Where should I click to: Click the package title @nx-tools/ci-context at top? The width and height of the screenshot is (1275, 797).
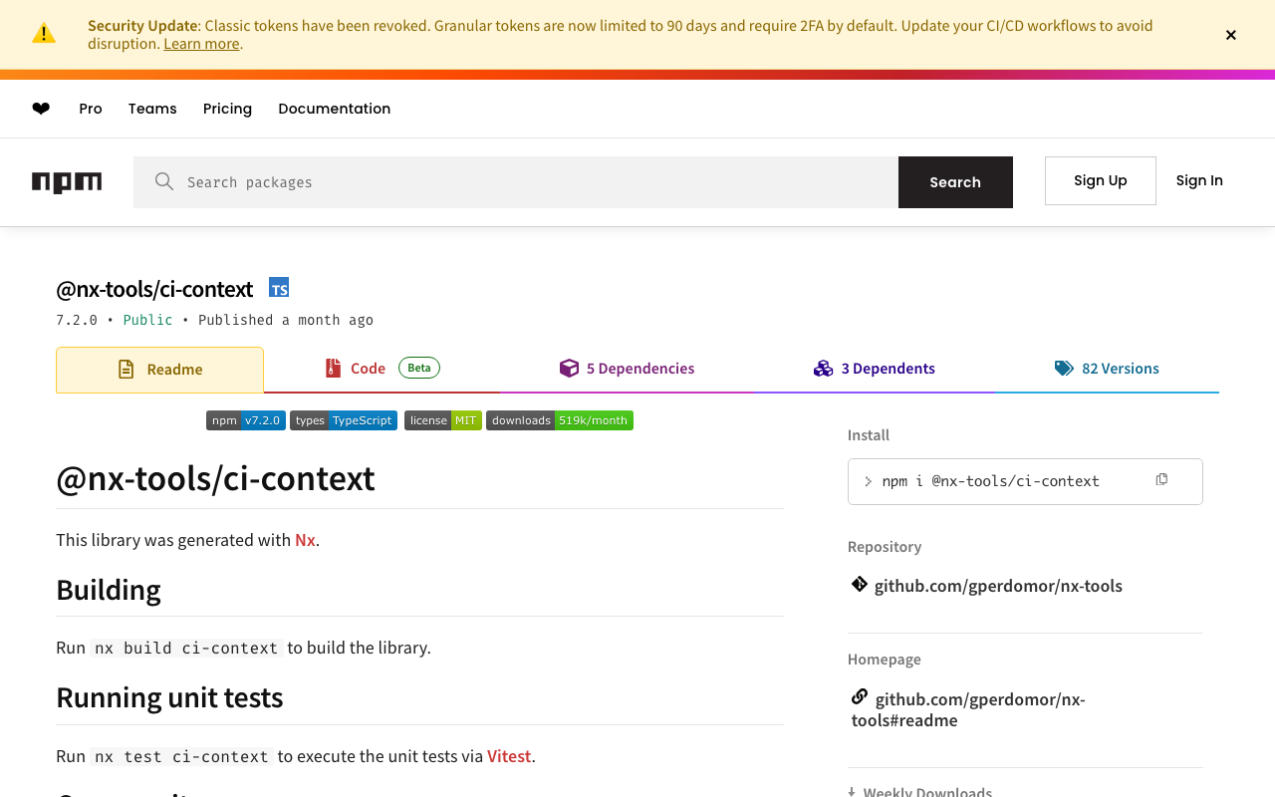click(154, 289)
